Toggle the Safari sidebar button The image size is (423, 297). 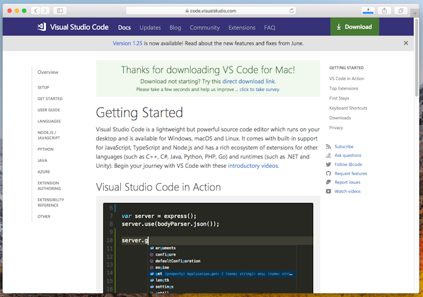tap(60, 11)
